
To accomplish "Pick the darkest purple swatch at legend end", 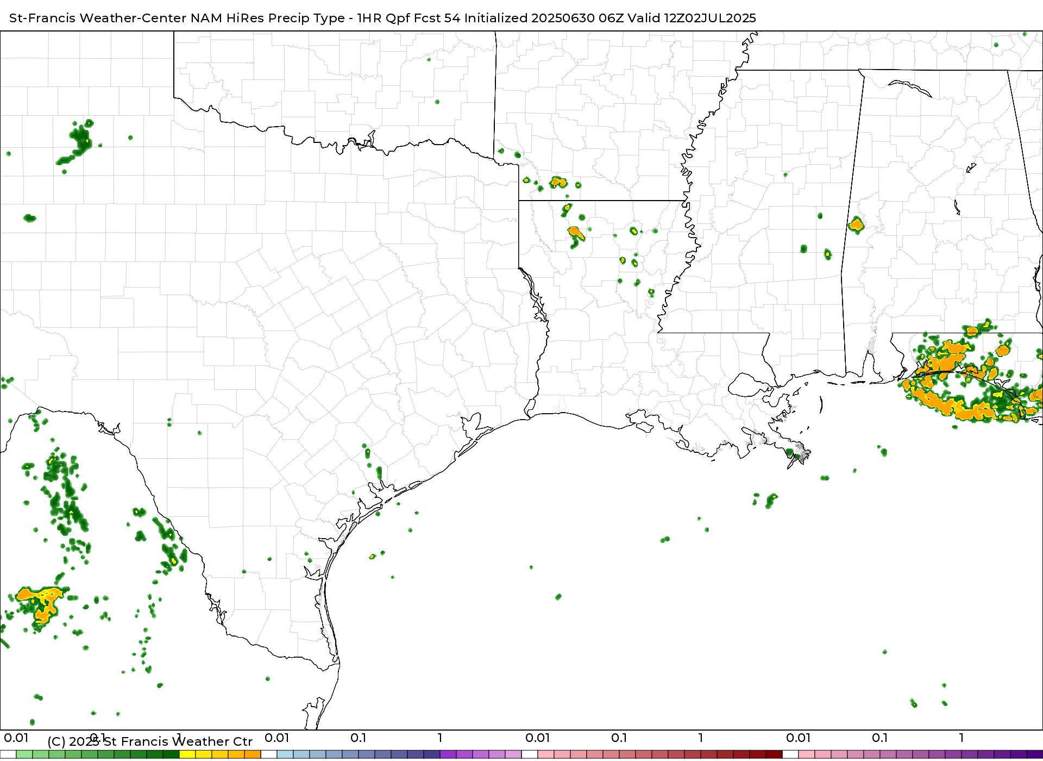I will (1035, 754).
